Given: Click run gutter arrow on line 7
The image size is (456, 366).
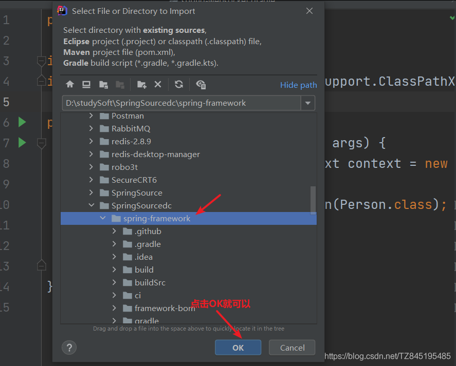Looking at the screenshot, I should 22,143.
